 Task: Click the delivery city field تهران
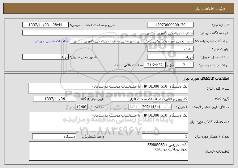pyautogui.click(x=45, y=57)
